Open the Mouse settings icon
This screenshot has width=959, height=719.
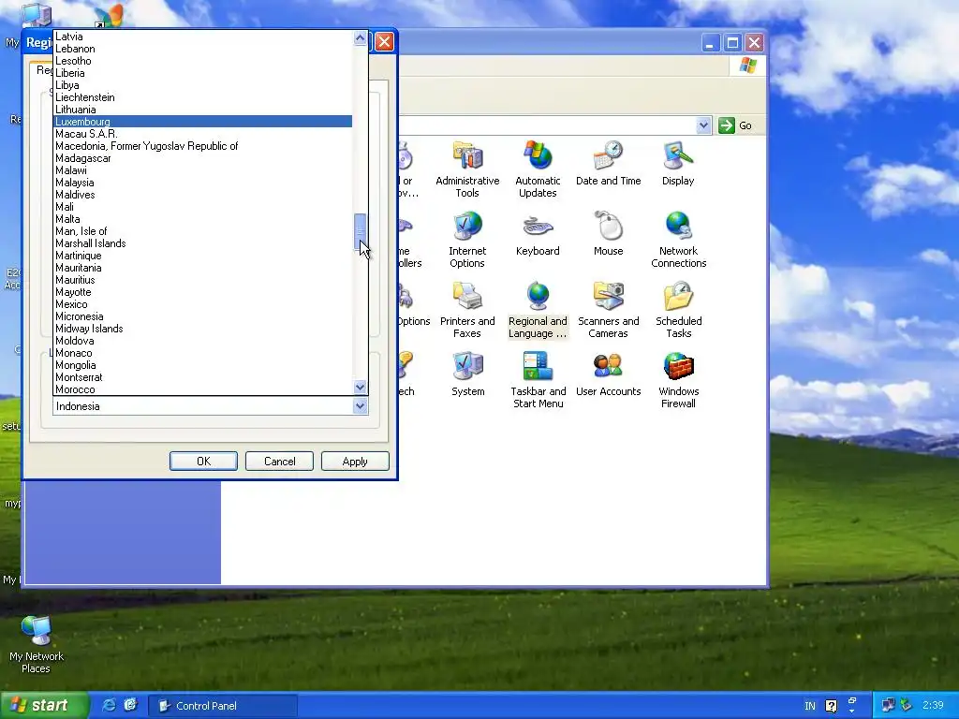[x=608, y=233]
